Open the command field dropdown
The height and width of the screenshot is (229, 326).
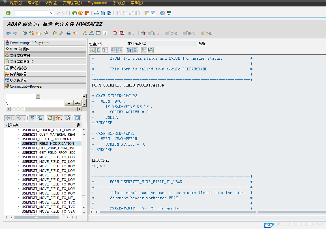pyautogui.click(x=51, y=13)
